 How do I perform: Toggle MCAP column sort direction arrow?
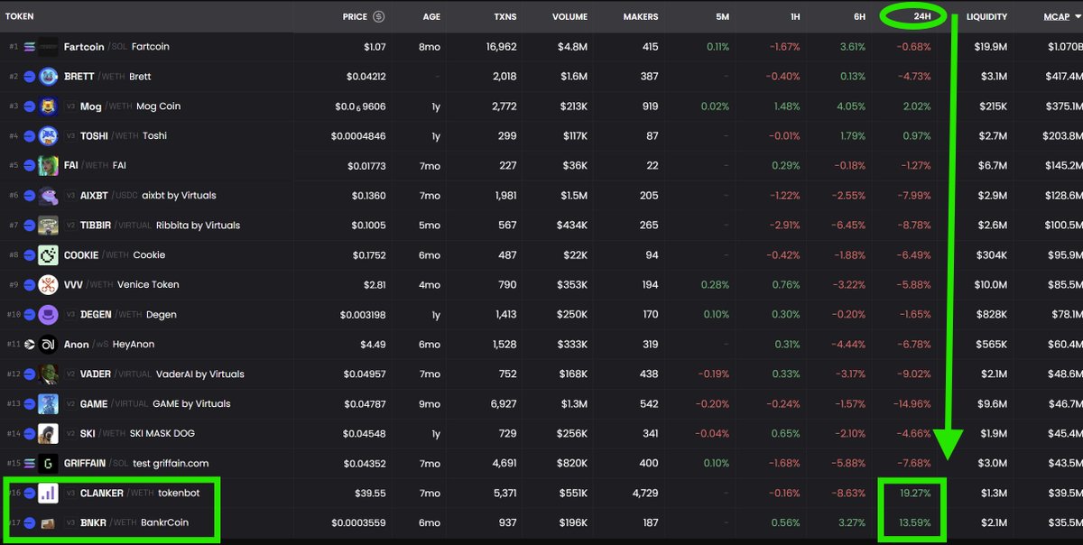point(1078,16)
